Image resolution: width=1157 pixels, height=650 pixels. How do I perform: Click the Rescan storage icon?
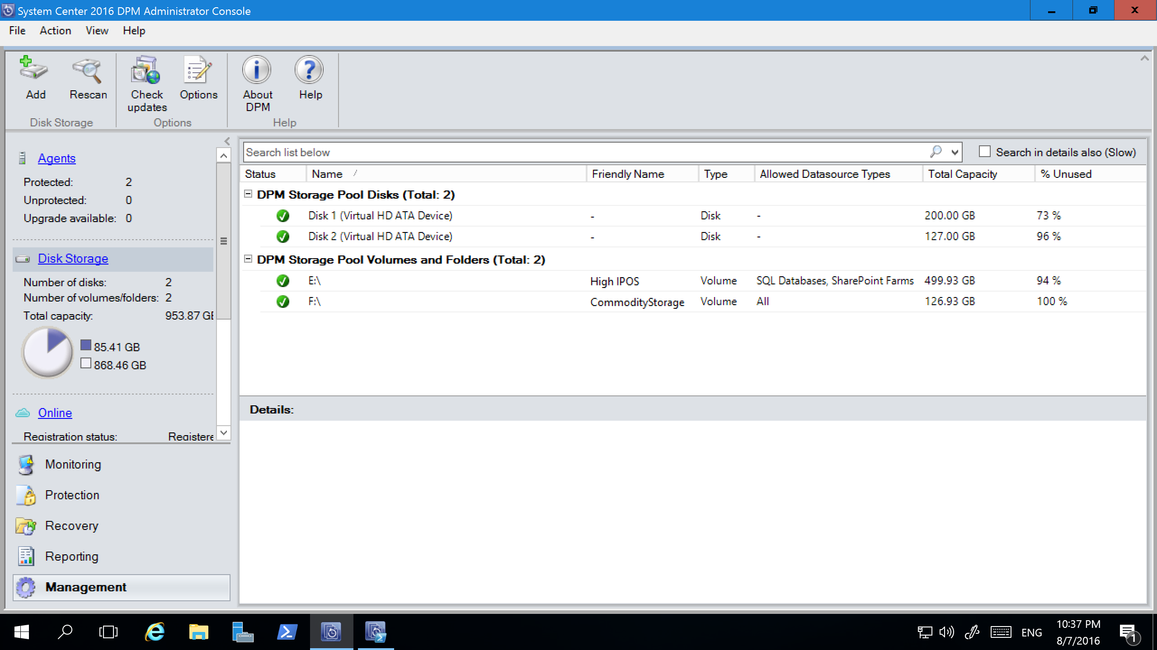[87, 78]
